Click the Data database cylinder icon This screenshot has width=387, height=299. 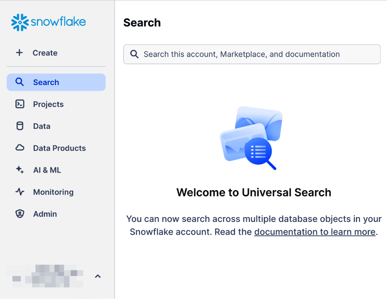[20, 126]
